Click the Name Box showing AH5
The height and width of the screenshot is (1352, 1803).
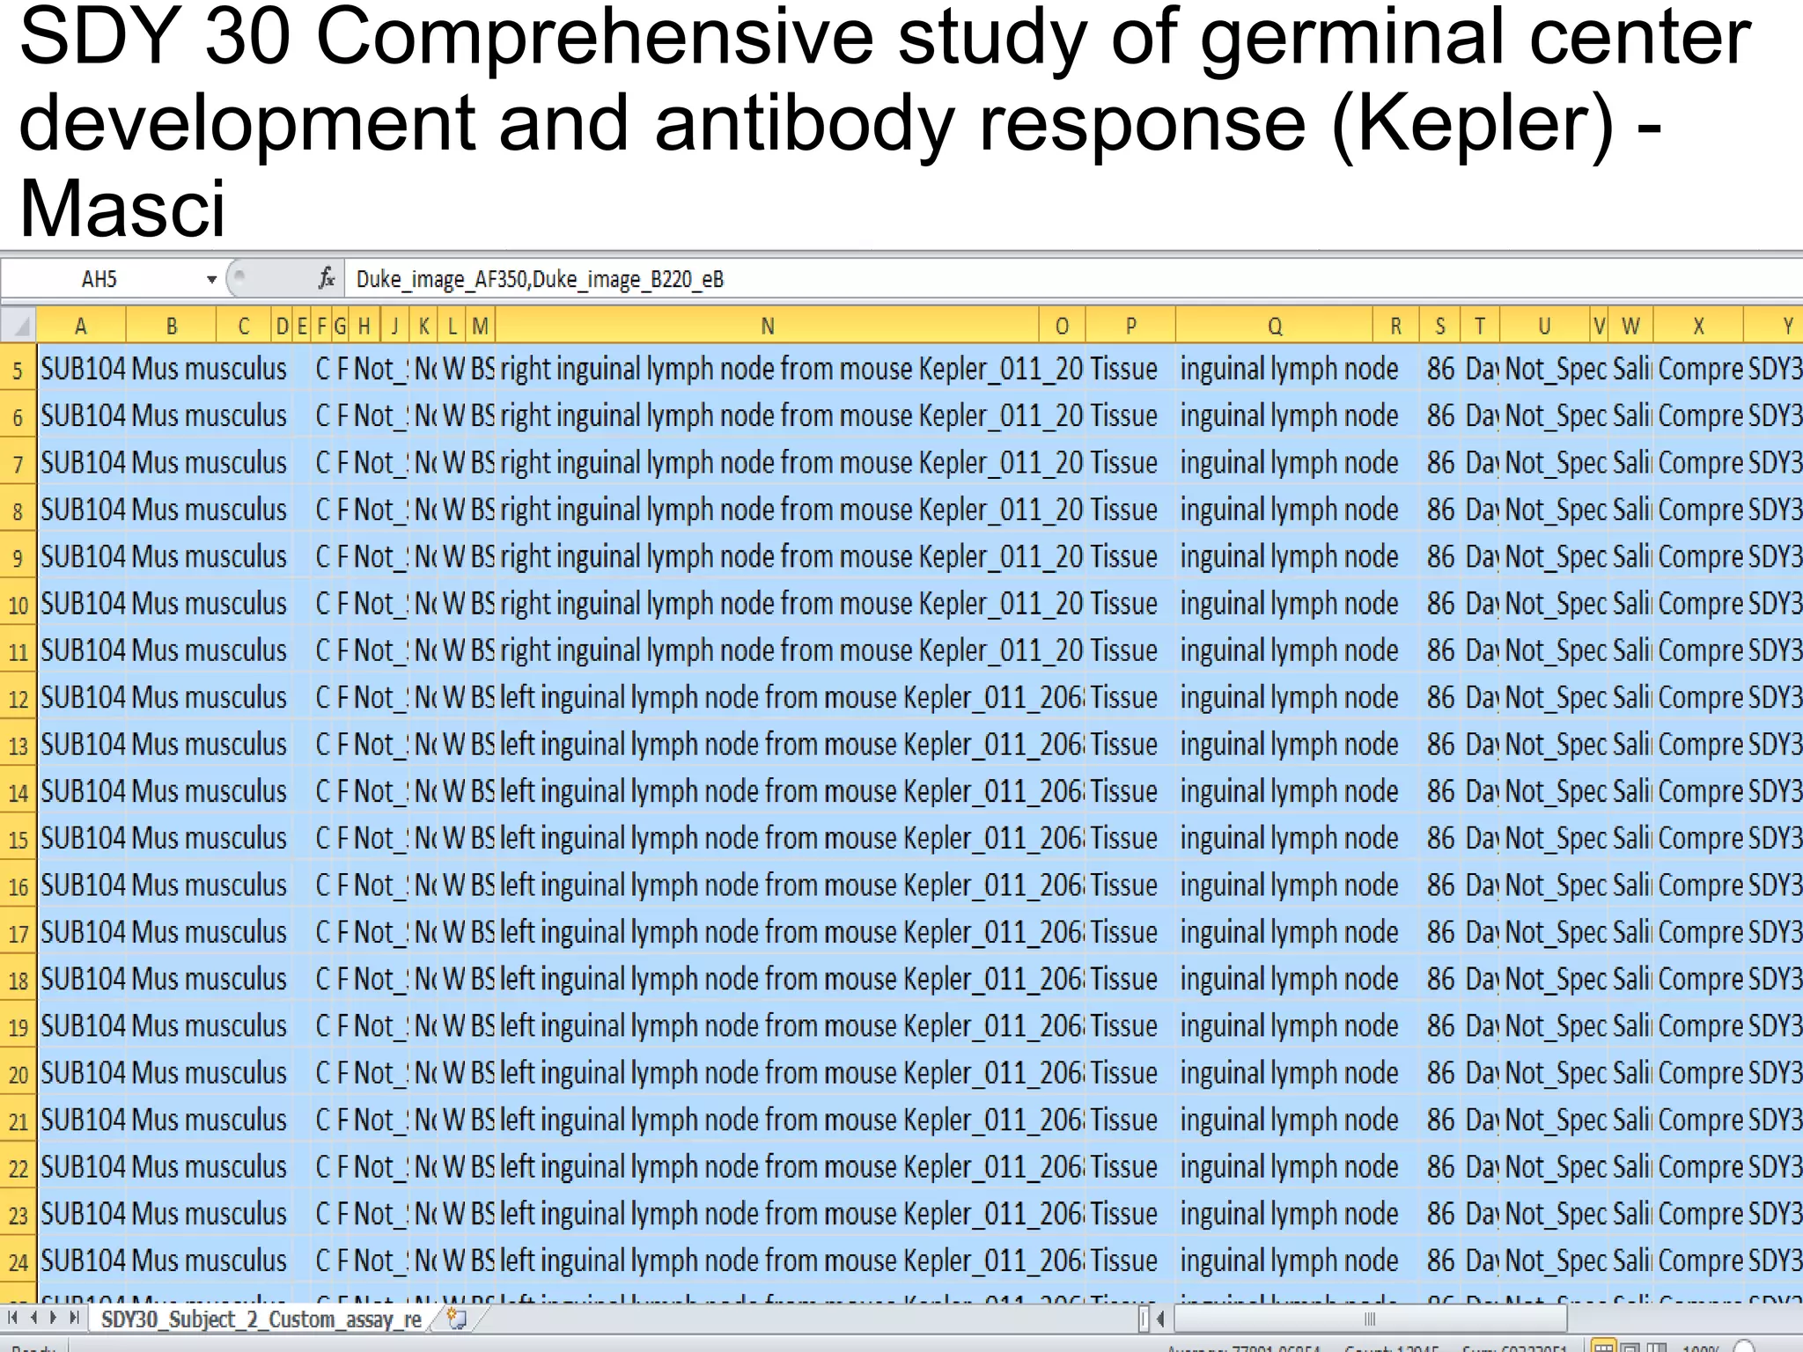point(99,279)
